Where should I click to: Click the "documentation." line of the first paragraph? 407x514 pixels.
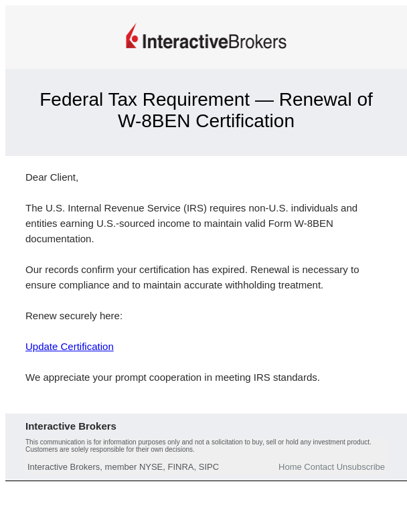click(x=60, y=239)
